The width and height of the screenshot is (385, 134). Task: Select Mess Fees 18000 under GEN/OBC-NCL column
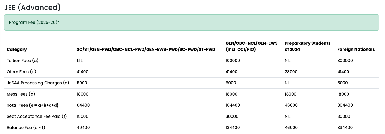[231, 94]
